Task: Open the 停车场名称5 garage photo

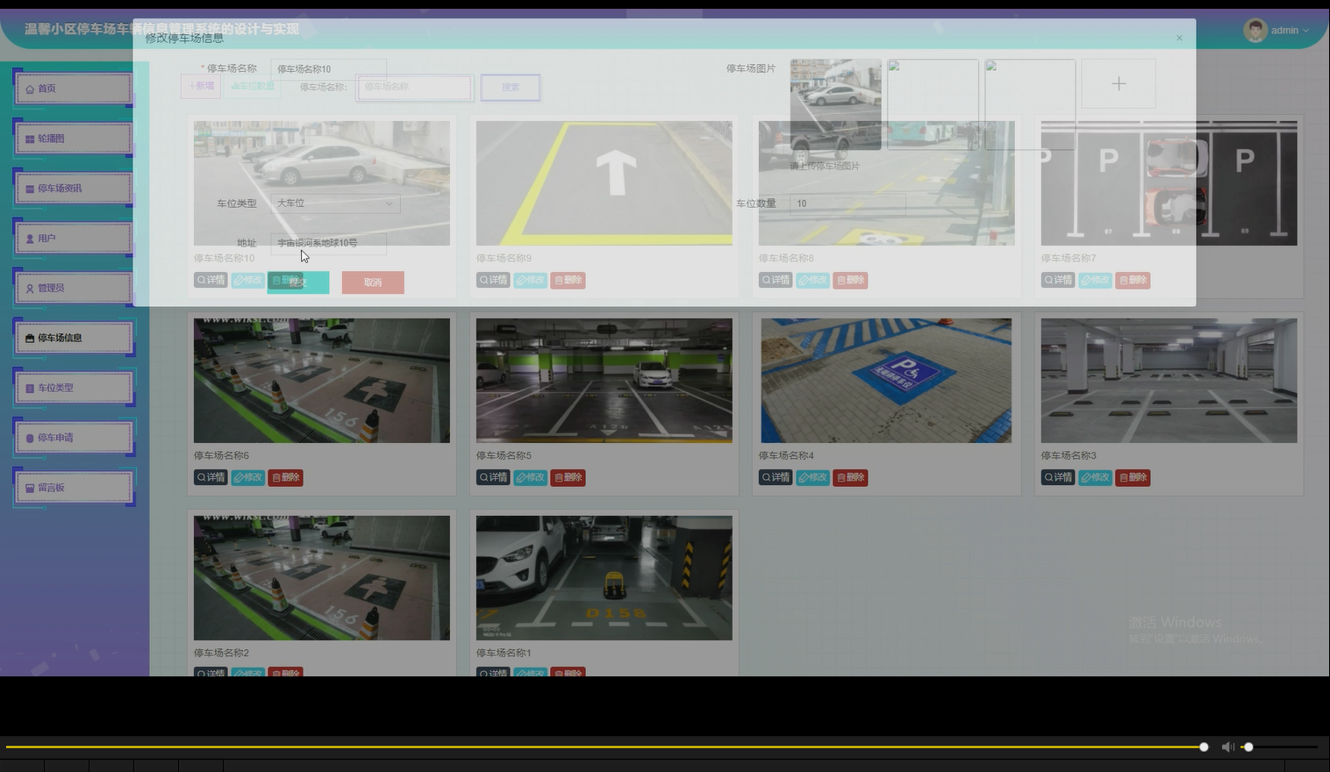Action: point(604,381)
